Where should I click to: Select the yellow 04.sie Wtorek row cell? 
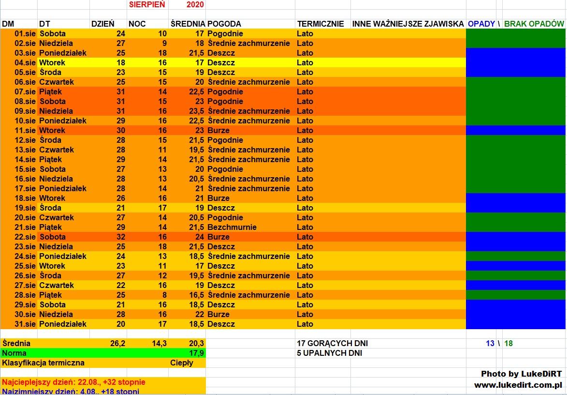[52, 62]
